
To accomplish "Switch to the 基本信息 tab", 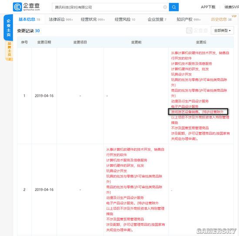I will [29, 20].
